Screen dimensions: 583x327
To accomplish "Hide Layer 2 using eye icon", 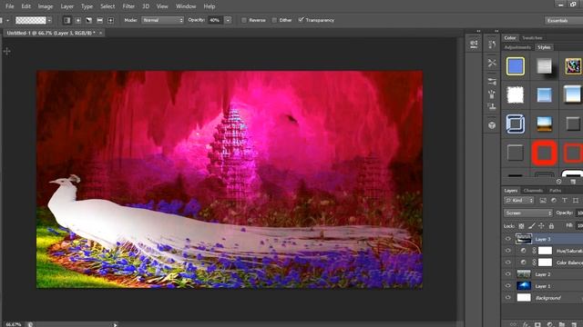I will point(508,274).
